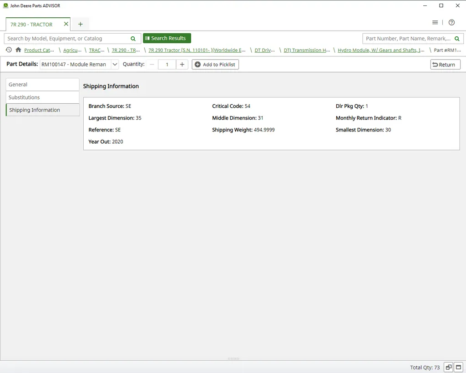Click the Dlr Pkg Qty: 1 entry
466x373 pixels.
[352, 106]
